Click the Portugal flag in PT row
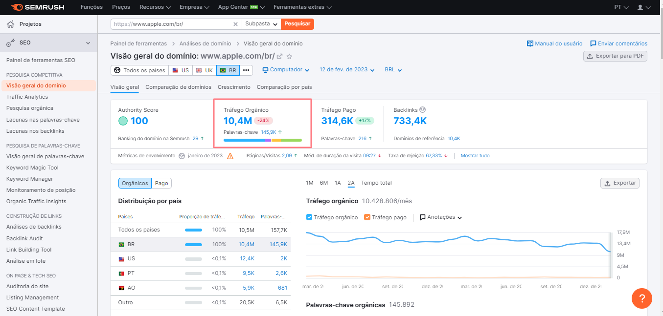Screen dimensions: 663x316 click(121, 273)
